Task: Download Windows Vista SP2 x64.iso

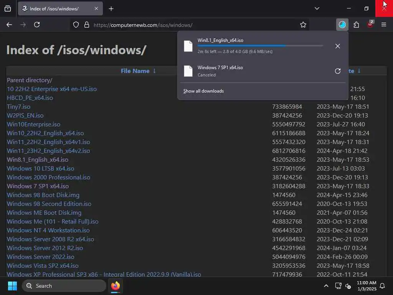Action: (x=43, y=266)
